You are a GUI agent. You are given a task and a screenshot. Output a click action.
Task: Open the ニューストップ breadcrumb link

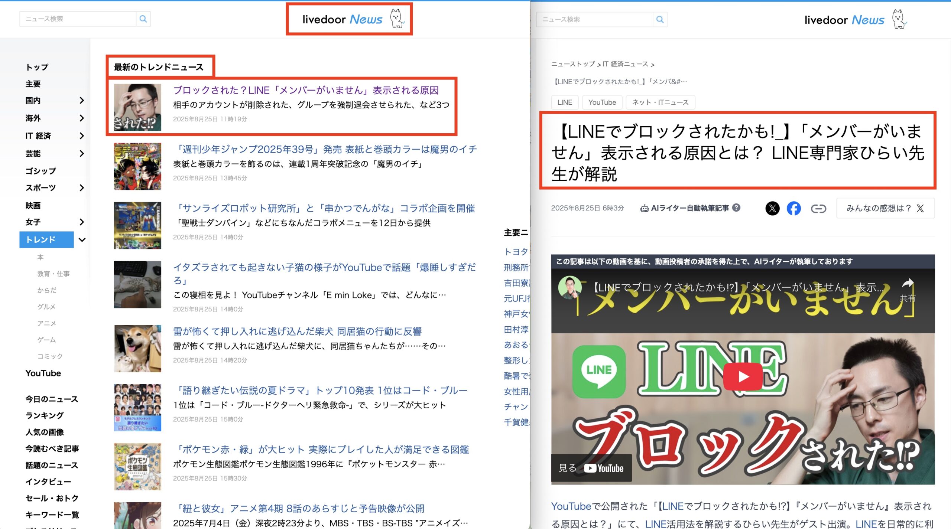pos(573,64)
